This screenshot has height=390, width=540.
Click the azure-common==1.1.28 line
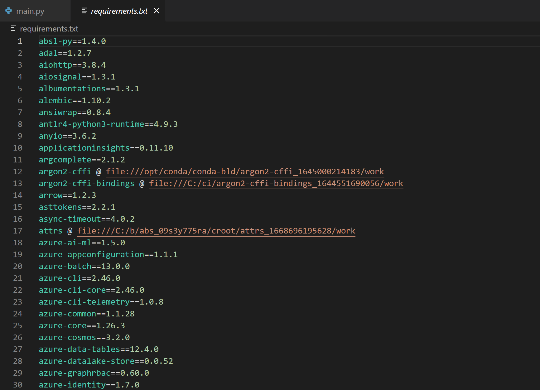tap(87, 314)
